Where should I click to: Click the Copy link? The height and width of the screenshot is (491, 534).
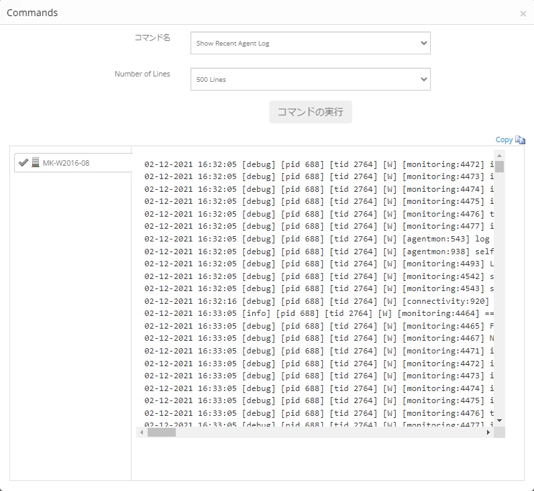(504, 140)
